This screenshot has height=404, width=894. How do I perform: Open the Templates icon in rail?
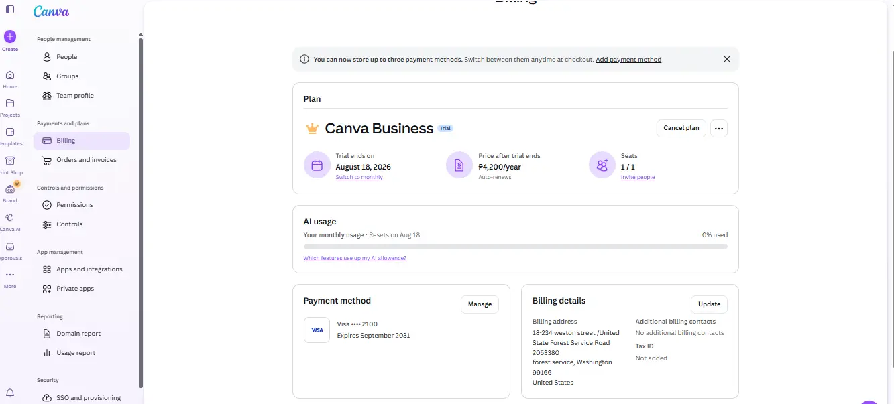(10, 132)
